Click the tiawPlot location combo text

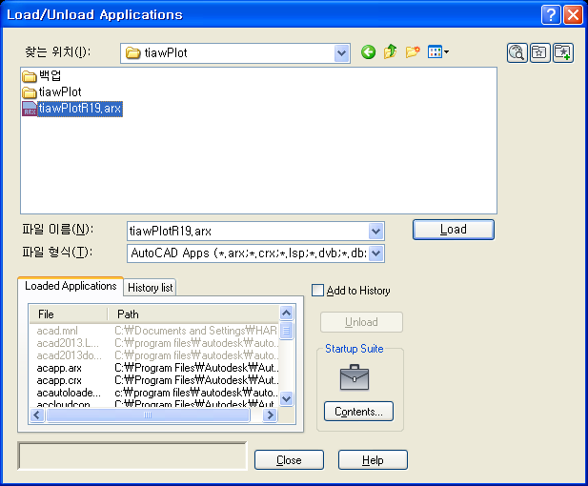pos(166,53)
